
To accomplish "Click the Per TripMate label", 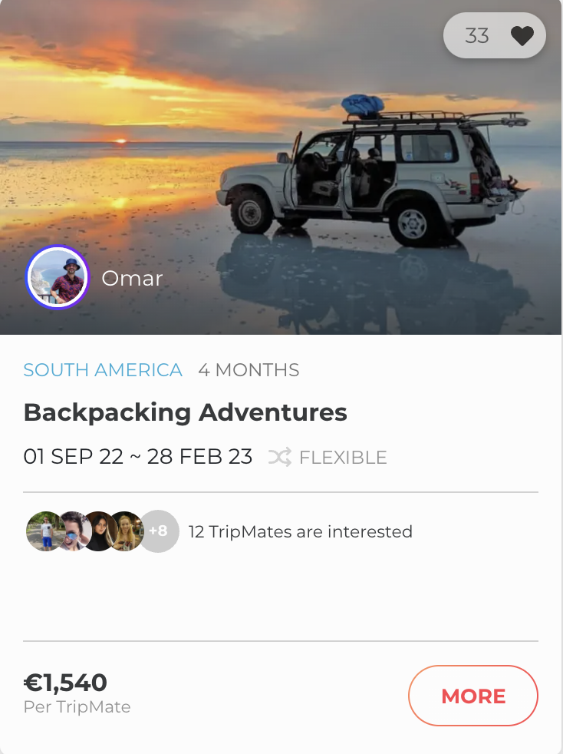I will [x=77, y=707].
